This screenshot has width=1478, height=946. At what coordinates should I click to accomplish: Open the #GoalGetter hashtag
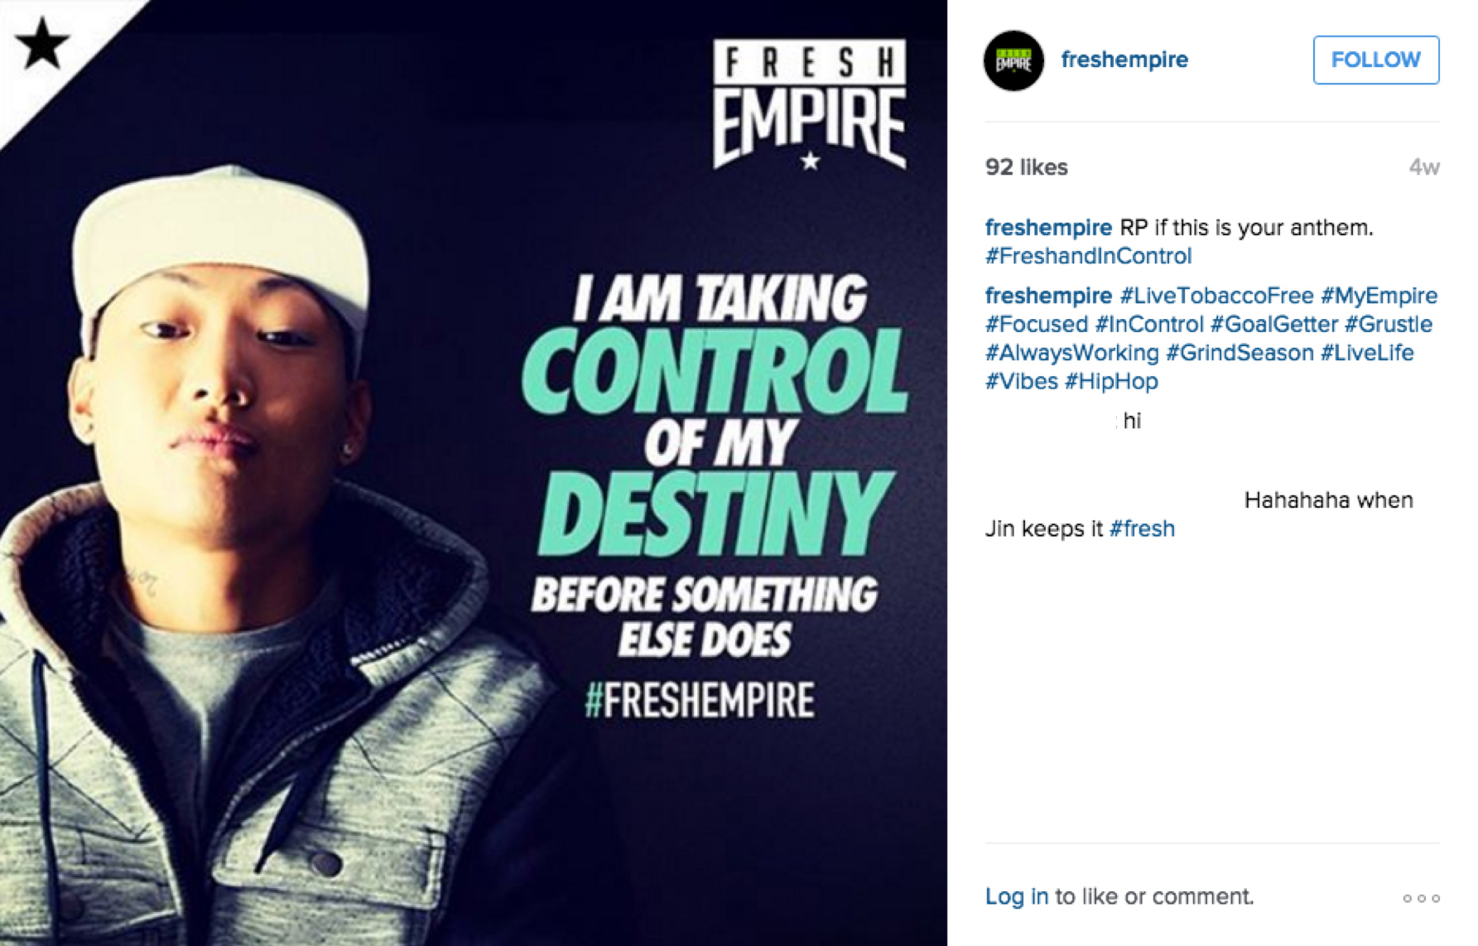[1274, 324]
